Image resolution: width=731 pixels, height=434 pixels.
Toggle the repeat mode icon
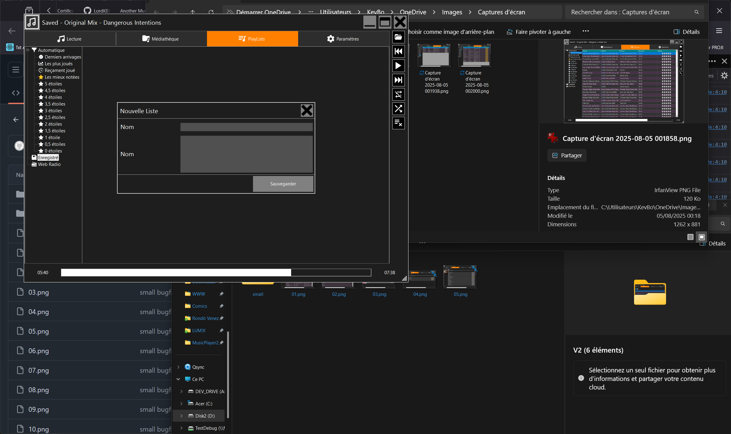tap(398, 95)
